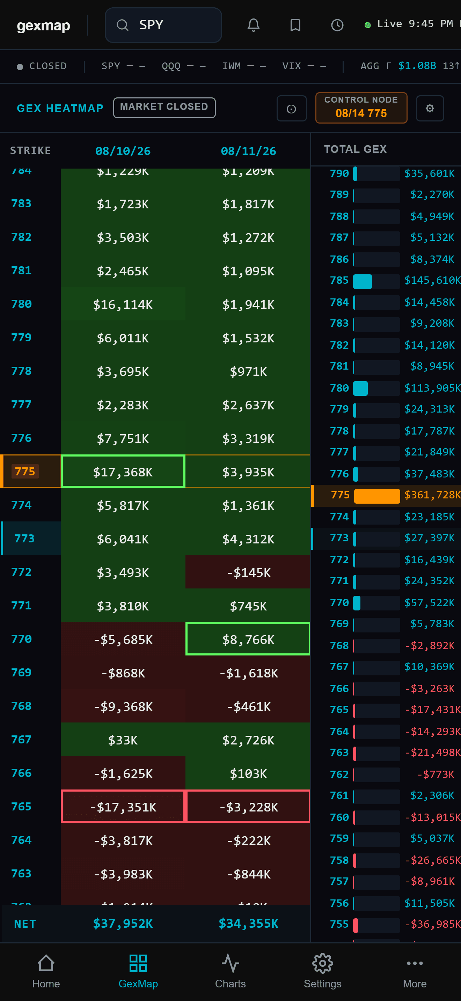
Task: Open heatmap gear settings button
Action: 430,109
